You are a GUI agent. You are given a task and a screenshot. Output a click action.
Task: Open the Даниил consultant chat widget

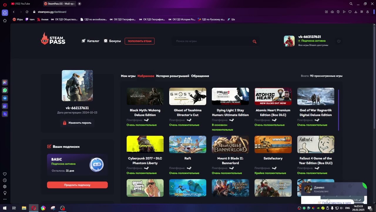coord(334,189)
